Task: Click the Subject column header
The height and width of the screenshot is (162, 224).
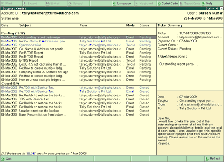Action: pos(25,25)
